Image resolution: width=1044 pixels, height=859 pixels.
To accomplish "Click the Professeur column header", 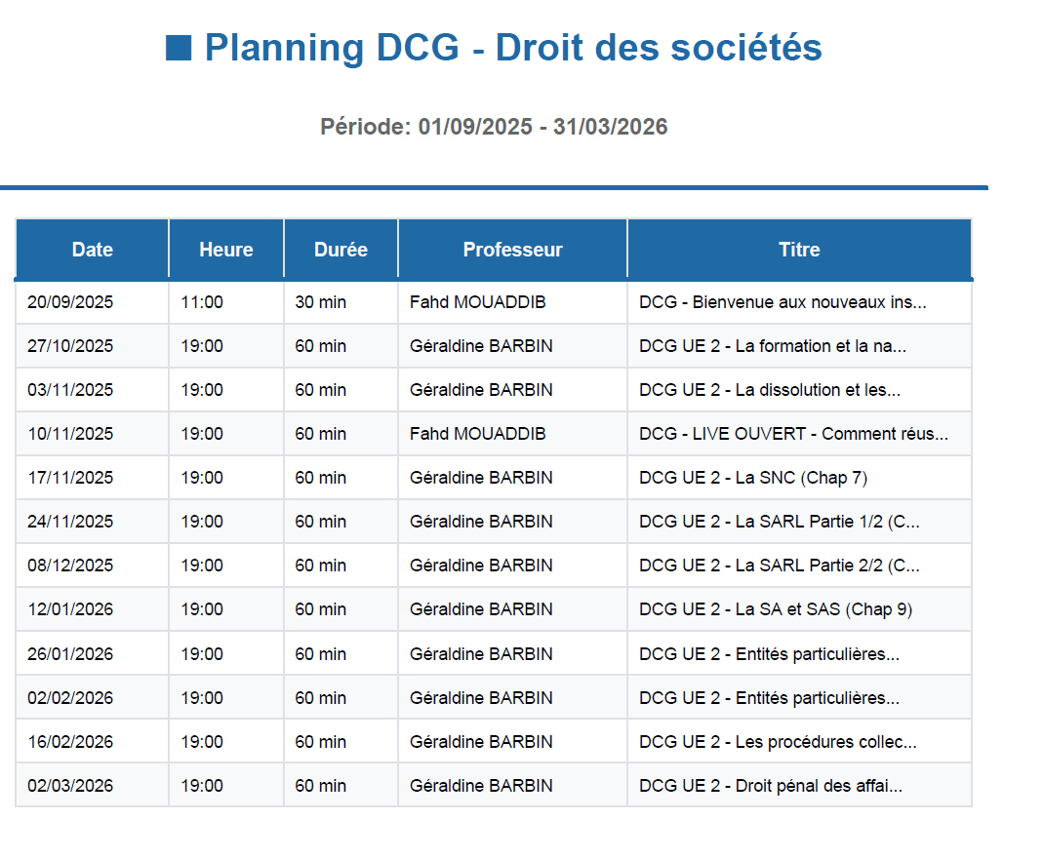I will tap(512, 250).
